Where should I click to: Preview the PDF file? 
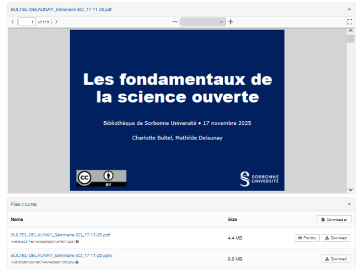(307, 238)
